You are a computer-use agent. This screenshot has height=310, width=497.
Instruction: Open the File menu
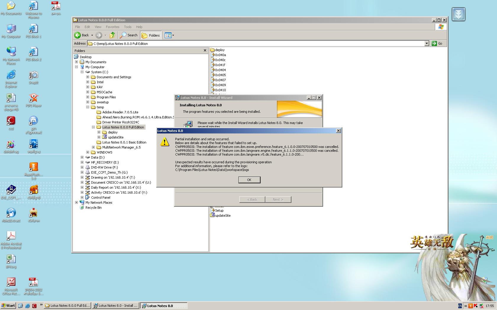(78, 27)
